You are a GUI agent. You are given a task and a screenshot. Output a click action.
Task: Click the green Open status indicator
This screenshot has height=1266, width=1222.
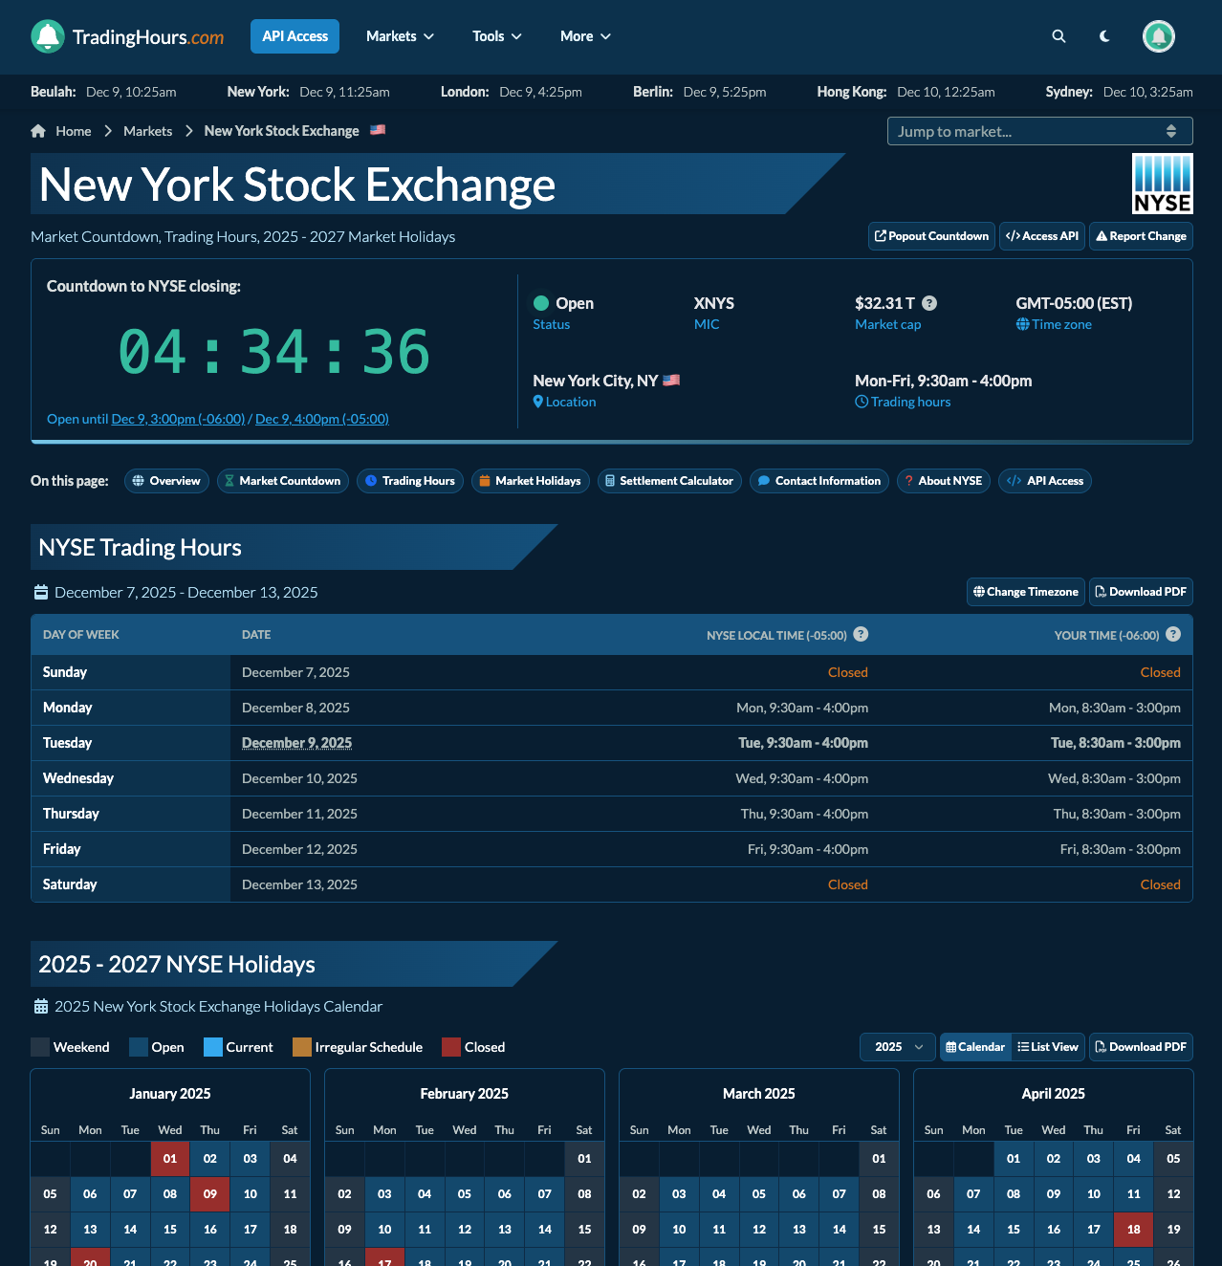[541, 303]
